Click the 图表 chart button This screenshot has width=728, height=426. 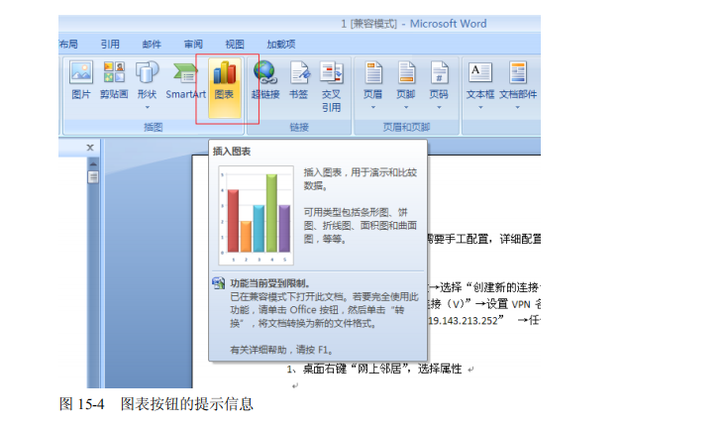pyautogui.click(x=224, y=87)
